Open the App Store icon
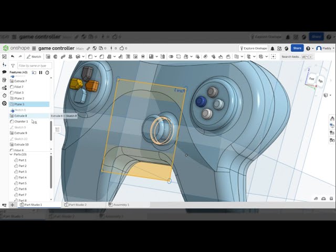The width and height of the screenshot is (336, 252). 279,48
